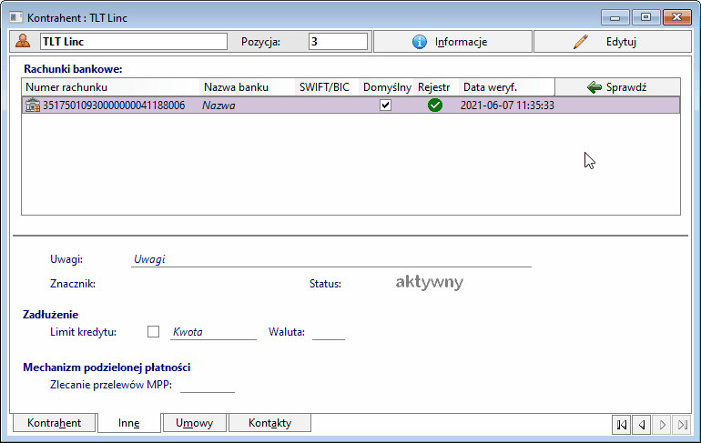Click the Waluta currency field
Image resolution: width=701 pixels, height=443 pixels.
328,332
